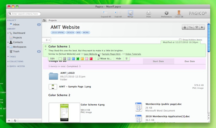Screen dimensions: 216x128
Task: Open the AIMT_LOGO folder icon
Action: click(53, 76)
